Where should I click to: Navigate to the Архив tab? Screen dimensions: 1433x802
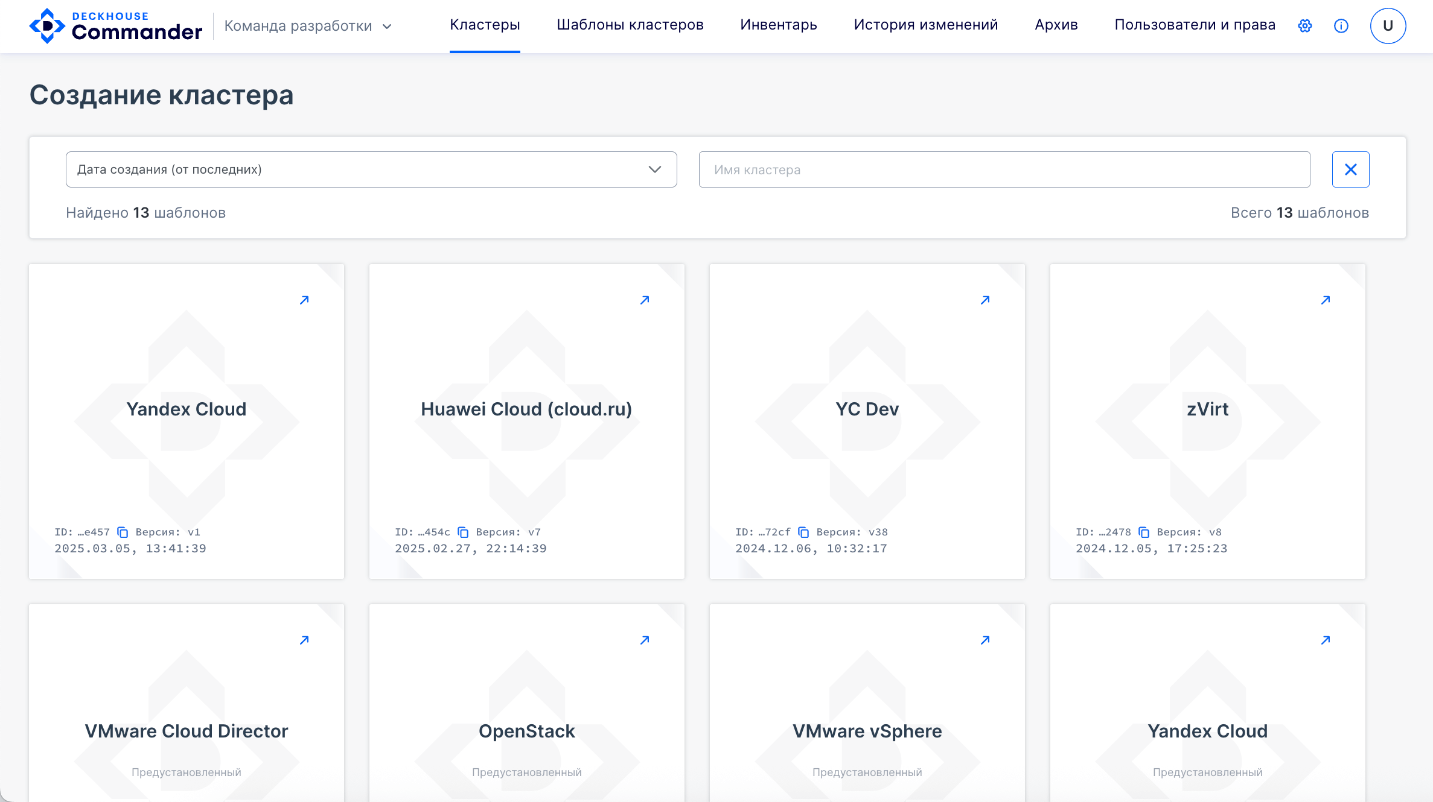click(x=1056, y=25)
